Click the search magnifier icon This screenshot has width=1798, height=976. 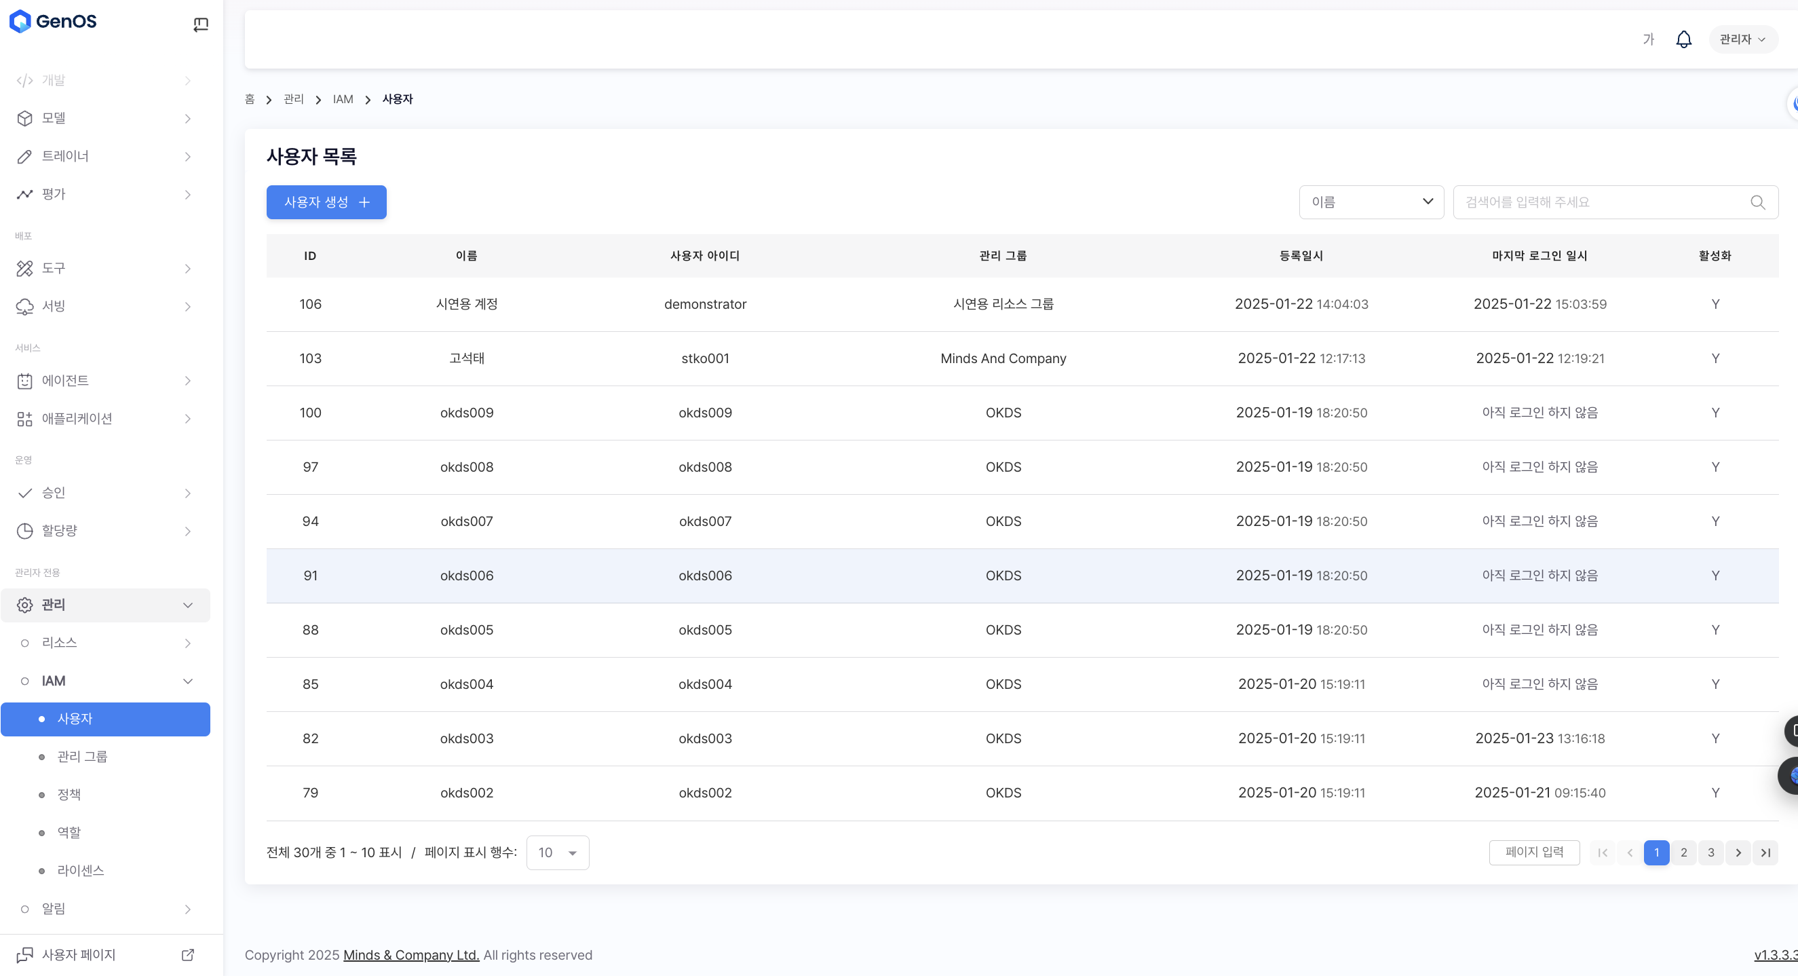[x=1757, y=202]
